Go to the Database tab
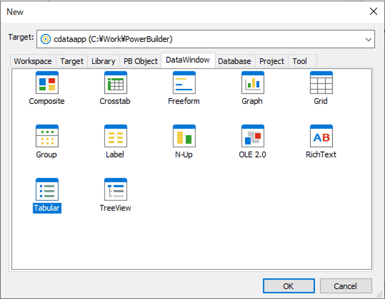 point(234,61)
